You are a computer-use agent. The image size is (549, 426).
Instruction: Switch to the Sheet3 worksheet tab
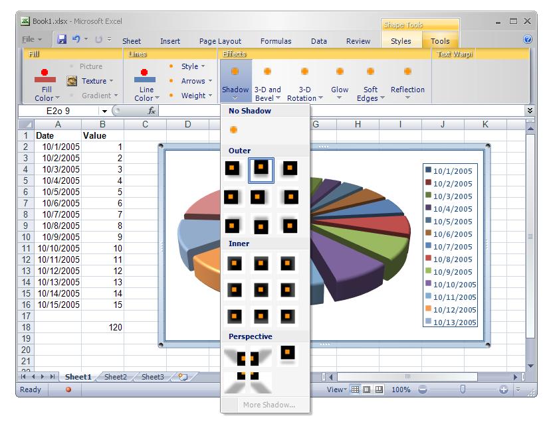(153, 377)
